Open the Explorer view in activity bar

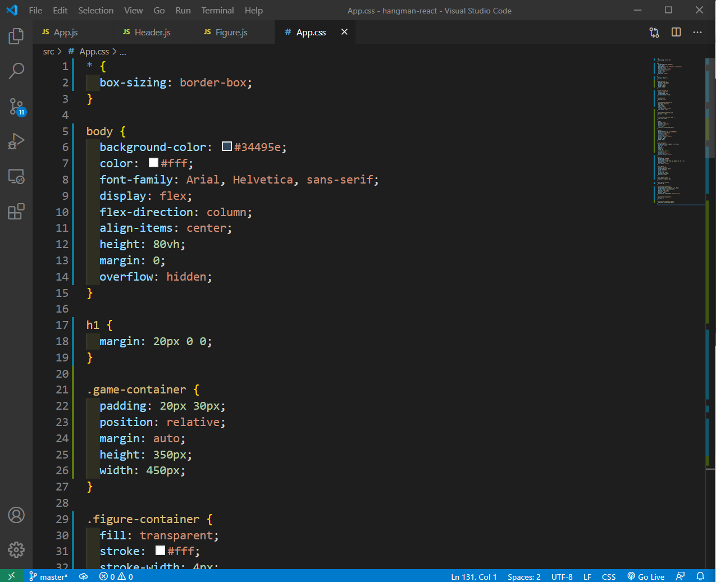pos(16,36)
